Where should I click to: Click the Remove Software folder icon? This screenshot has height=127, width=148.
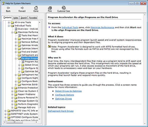(19, 42)
